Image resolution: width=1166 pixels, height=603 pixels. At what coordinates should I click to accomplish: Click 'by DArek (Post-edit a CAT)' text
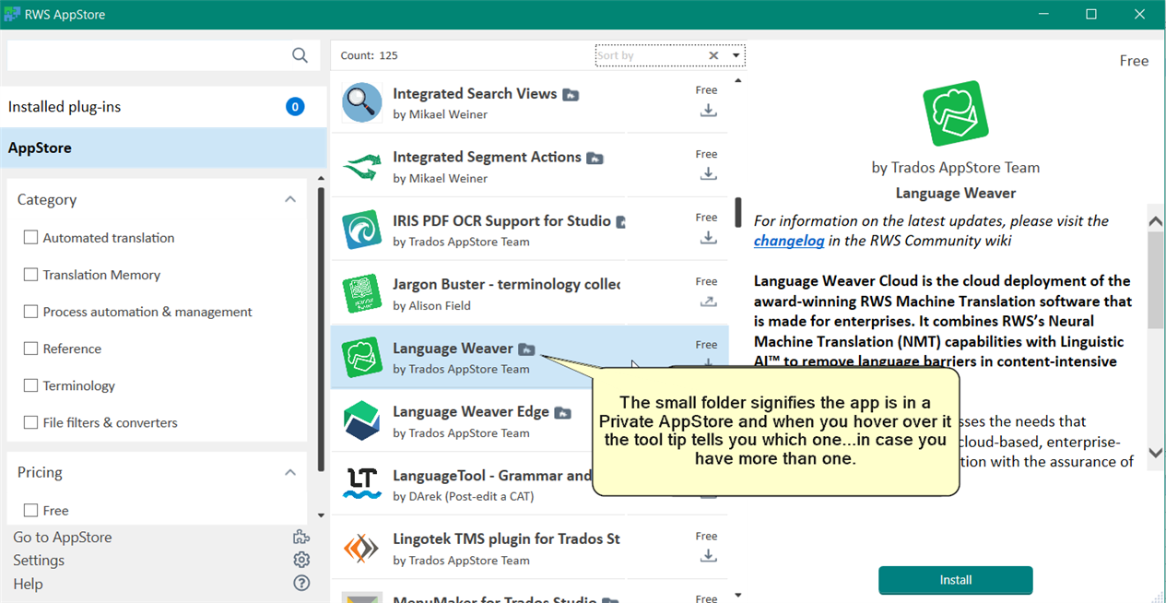pyautogui.click(x=464, y=496)
